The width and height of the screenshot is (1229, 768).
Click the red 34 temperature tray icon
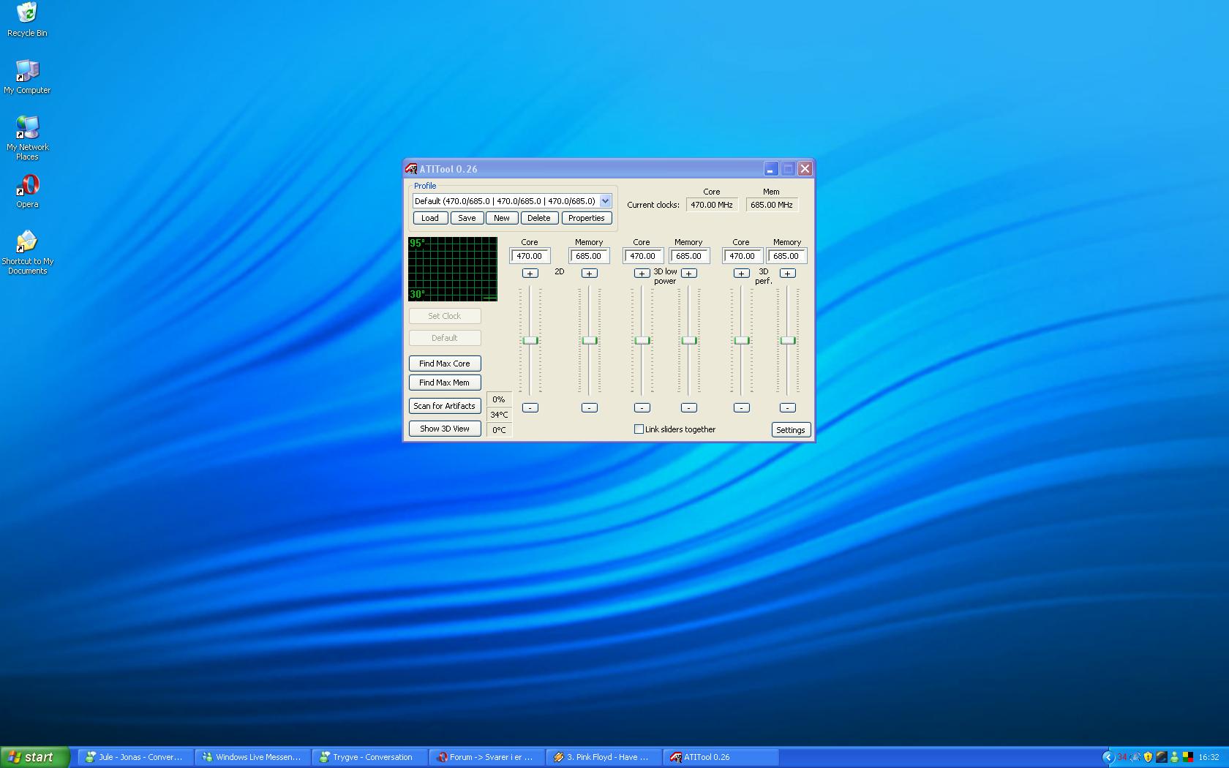coord(1122,757)
